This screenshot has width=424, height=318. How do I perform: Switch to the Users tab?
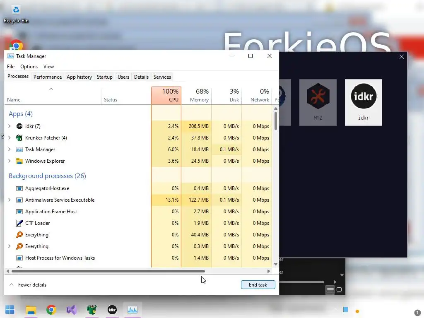click(x=123, y=77)
